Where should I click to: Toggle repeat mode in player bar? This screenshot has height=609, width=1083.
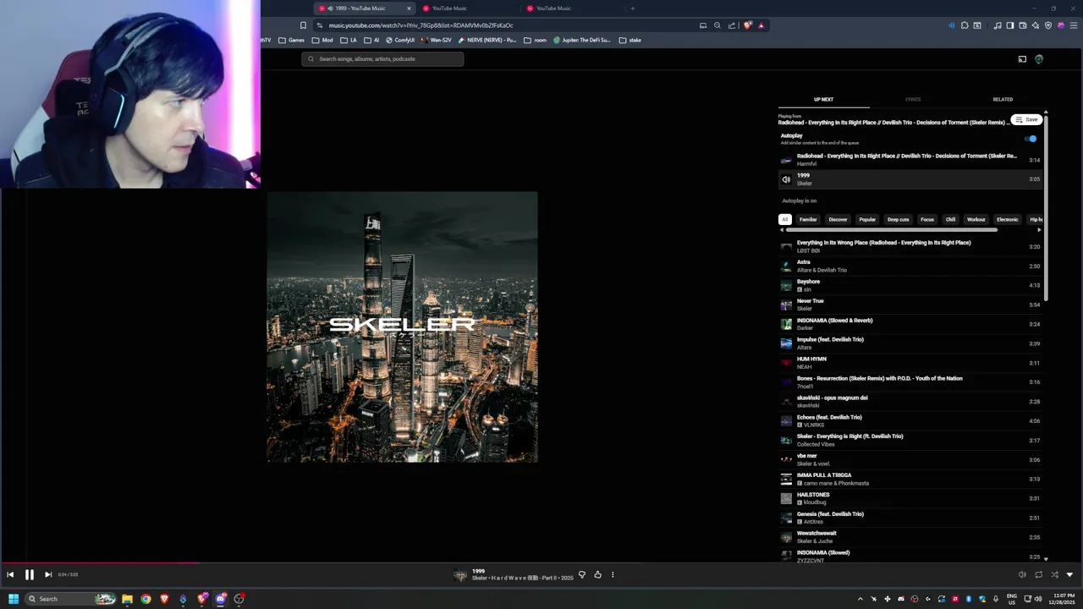click(1038, 575)
